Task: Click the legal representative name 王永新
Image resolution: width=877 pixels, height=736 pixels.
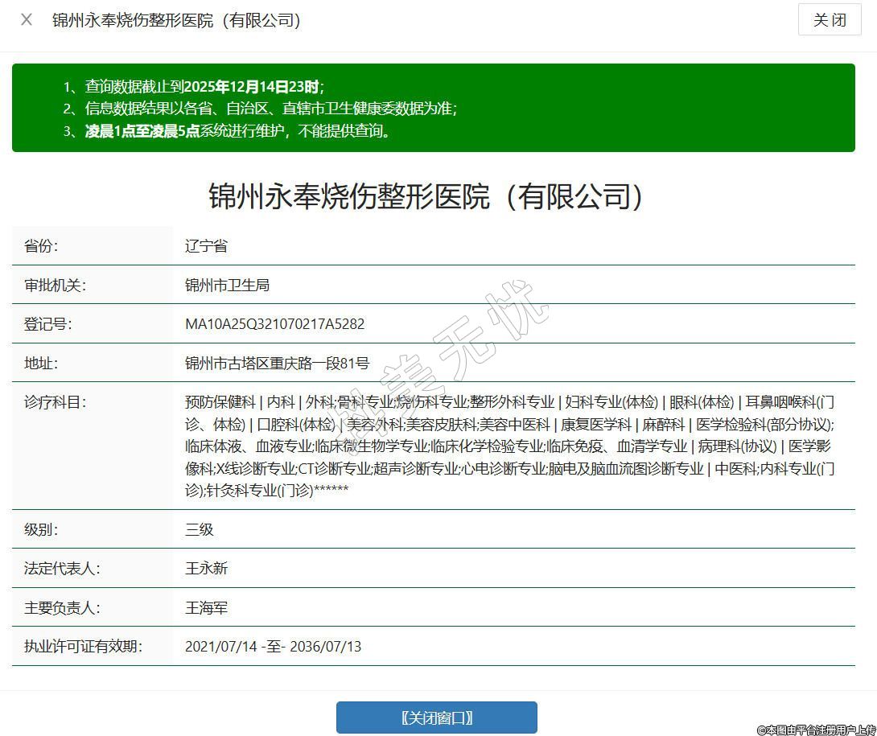Action: (x=206, y=569)
